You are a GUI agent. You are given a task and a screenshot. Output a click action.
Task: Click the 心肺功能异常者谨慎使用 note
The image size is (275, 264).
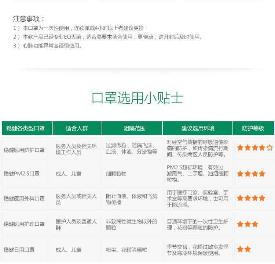[47, 46]
